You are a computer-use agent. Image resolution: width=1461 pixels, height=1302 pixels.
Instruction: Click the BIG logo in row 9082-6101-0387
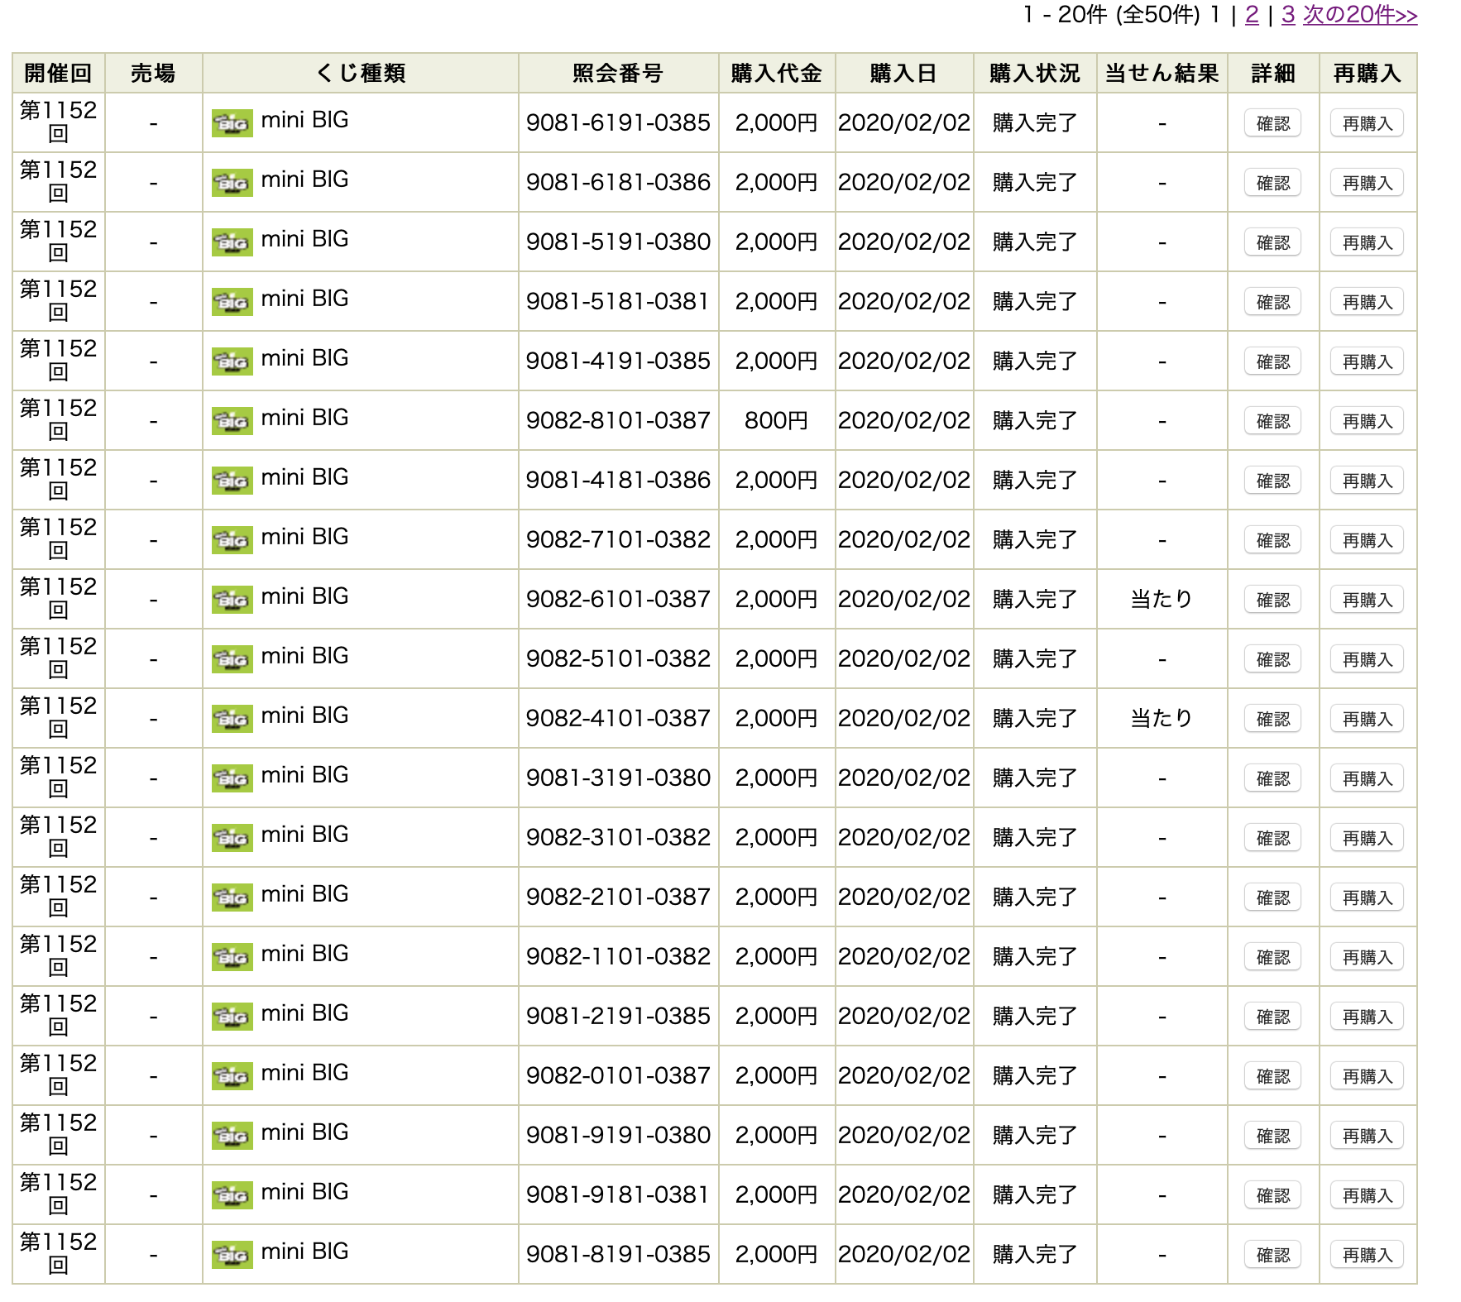coord(232,600)
